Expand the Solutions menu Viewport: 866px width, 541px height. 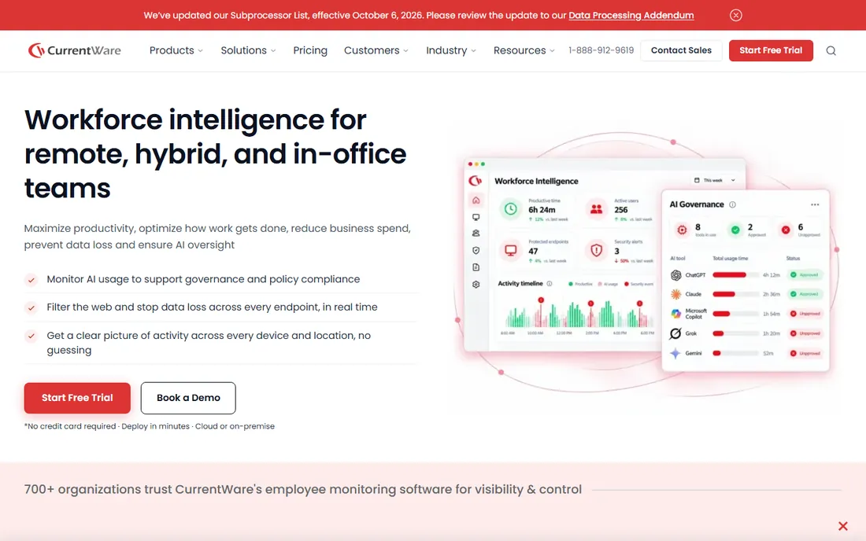tap(248, 51)
